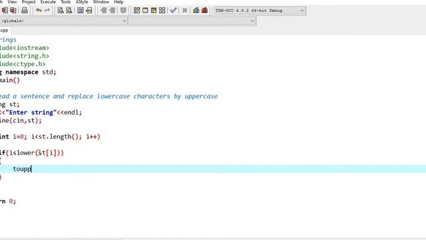Open the TDM-GCC 4.9.2 compiler set dropdown
The width and height of the screenshot is (426, 240).
260,11
